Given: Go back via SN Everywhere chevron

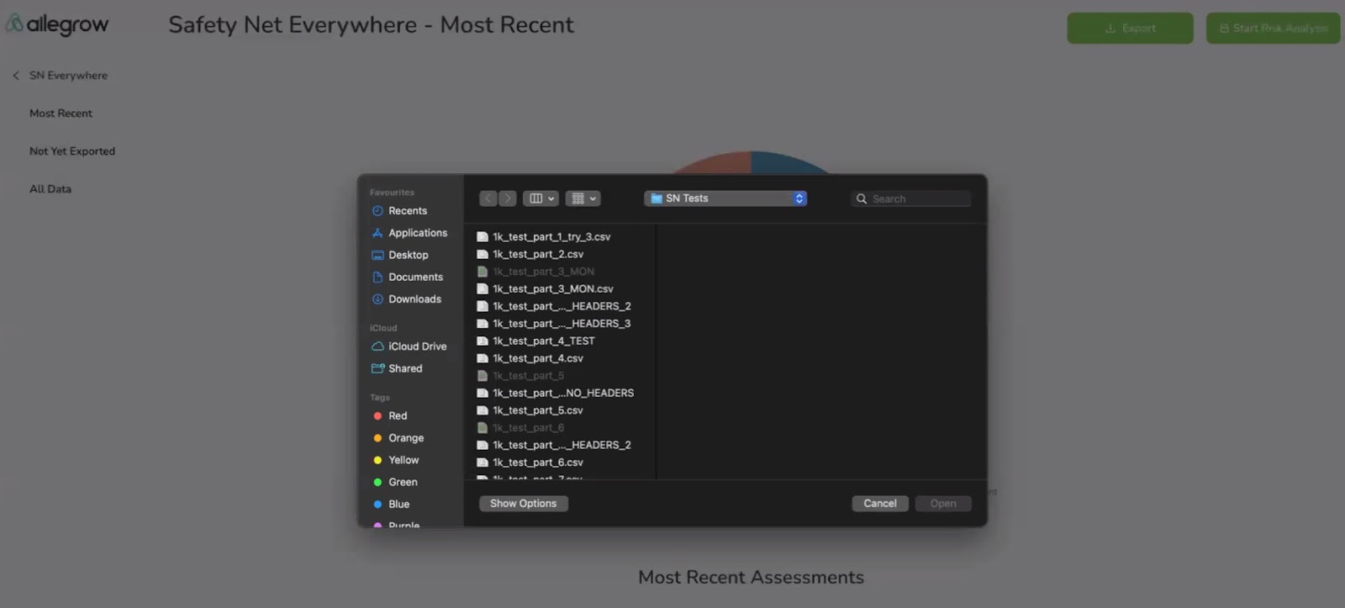Looking at the screenshot, I should [15, 76].
